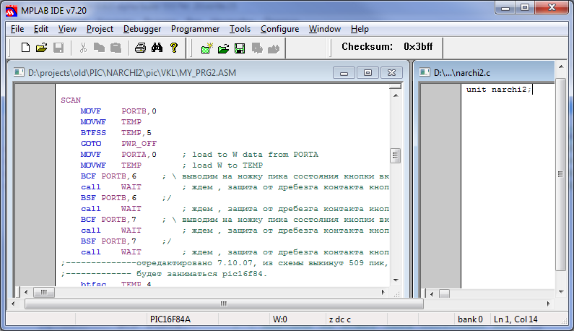Click 'PWR_OFF' operand in code
The height and width of the screenshot is (331, 574).
coord(139,144)
